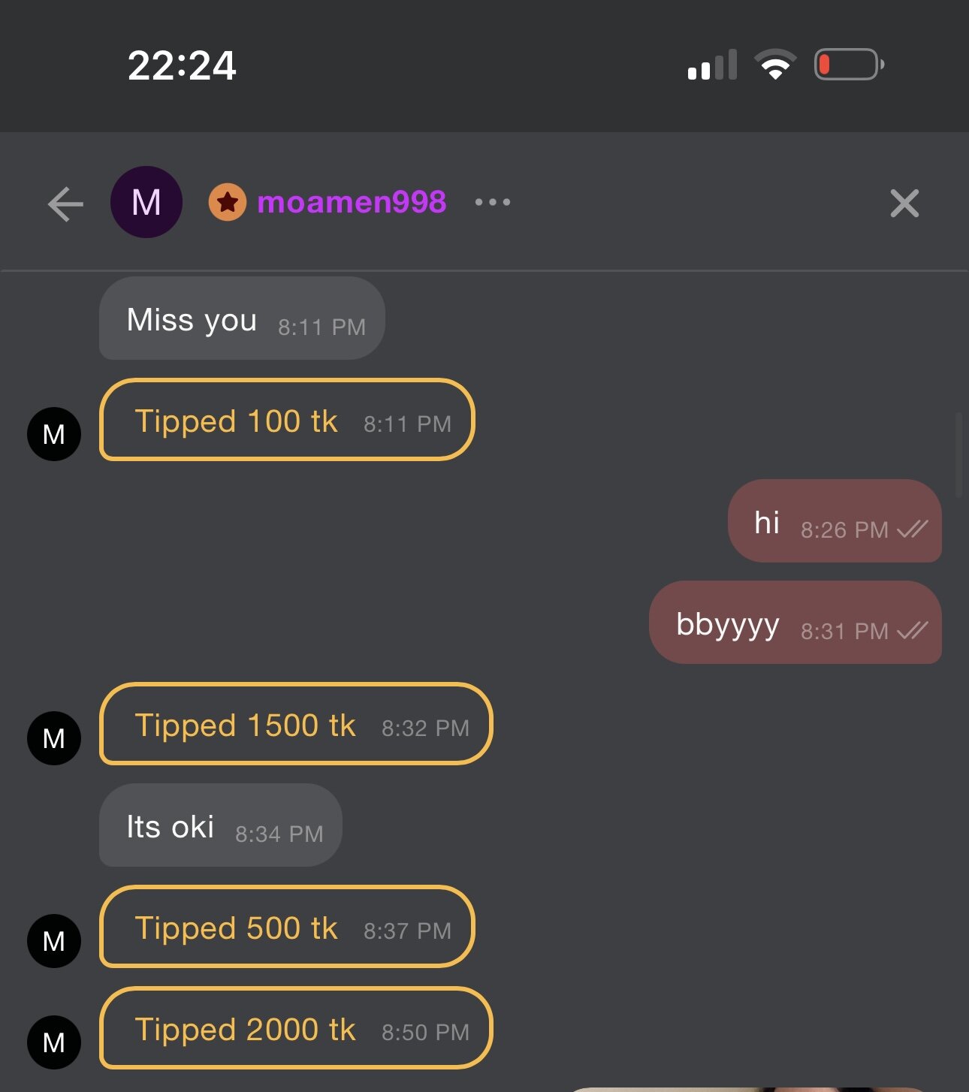Click the chat scrollbar handle
Viewport: 969px width, 1092px height.
pyautogui.click(x=958, y=454)
